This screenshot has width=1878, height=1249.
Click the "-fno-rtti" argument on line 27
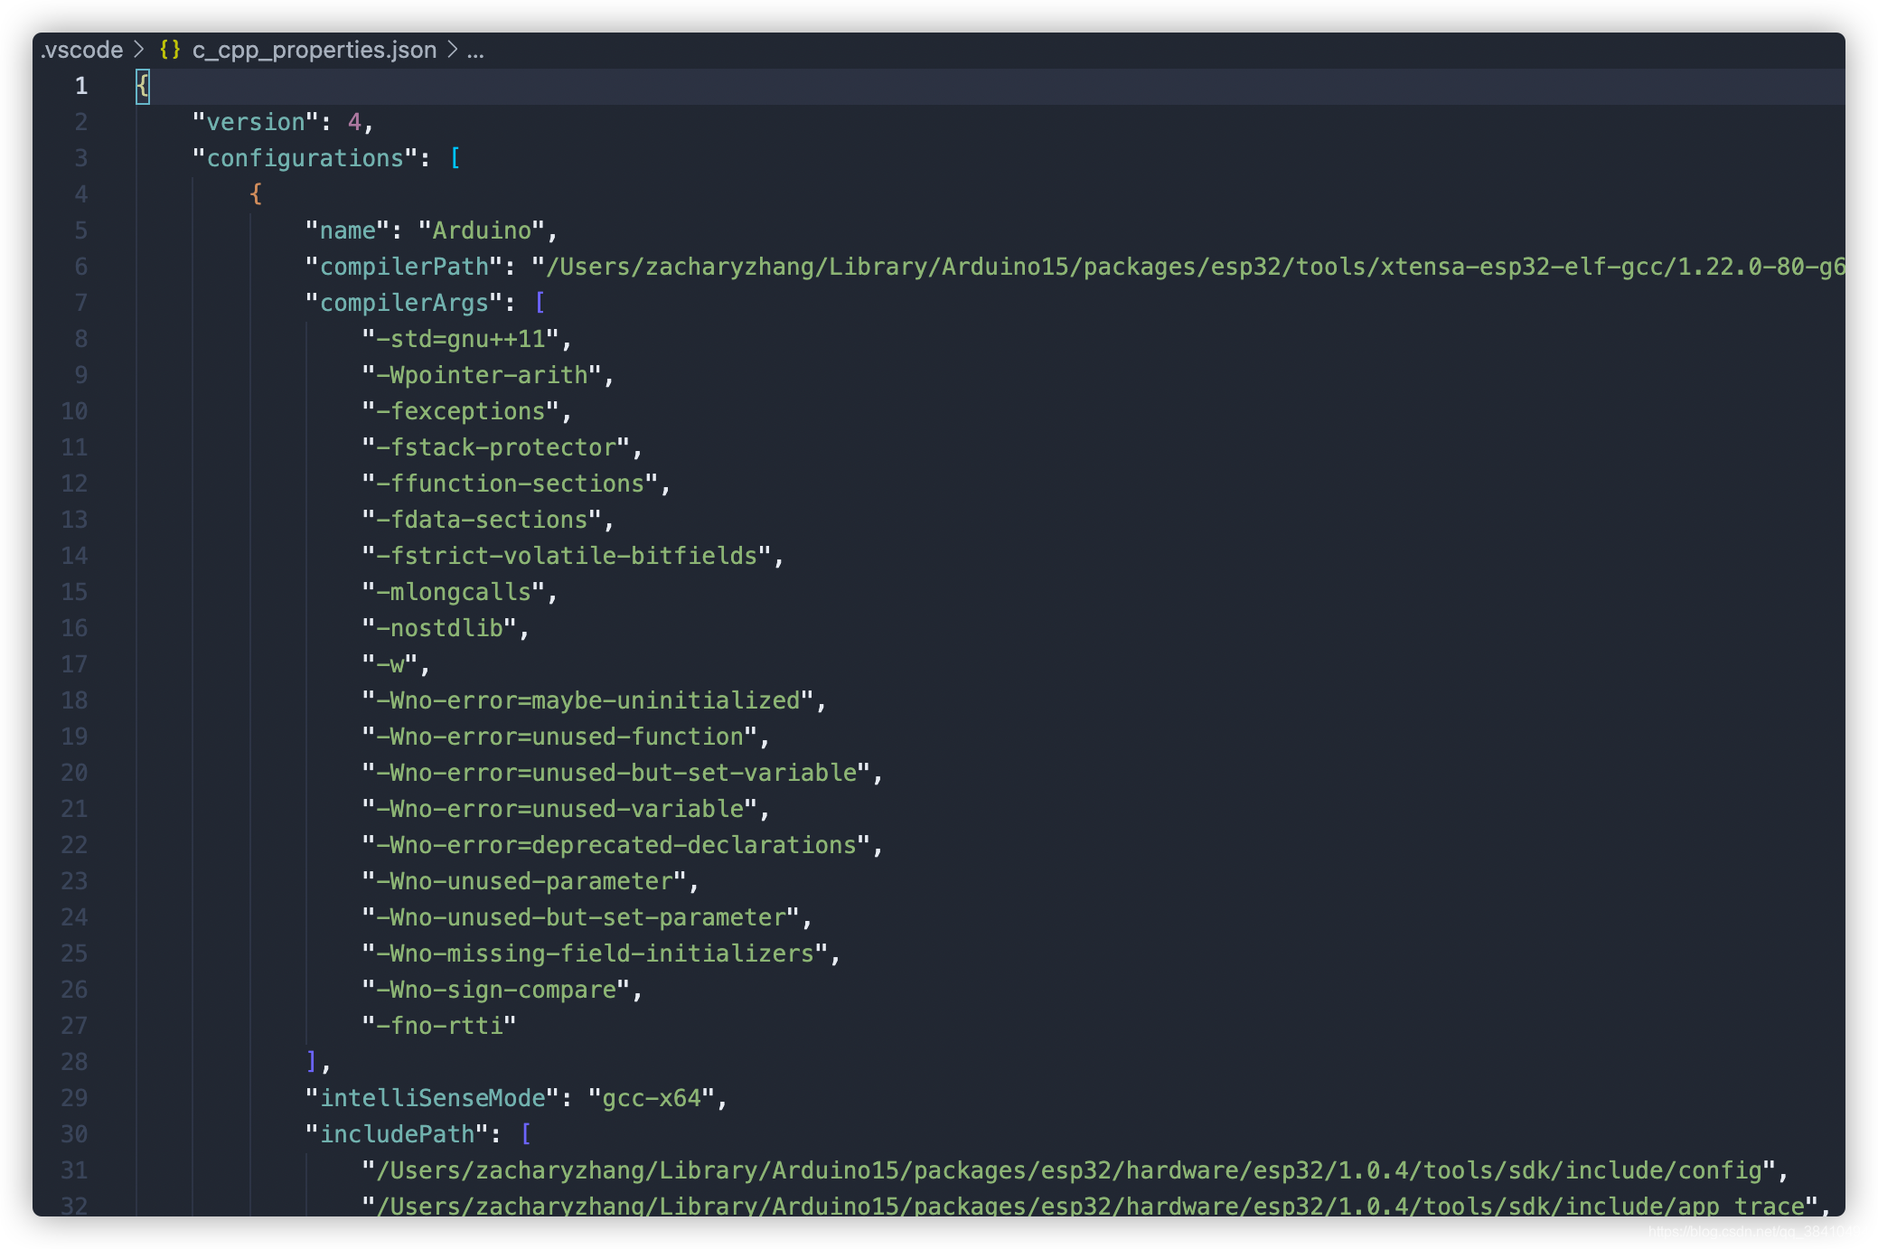[439, 1026]
